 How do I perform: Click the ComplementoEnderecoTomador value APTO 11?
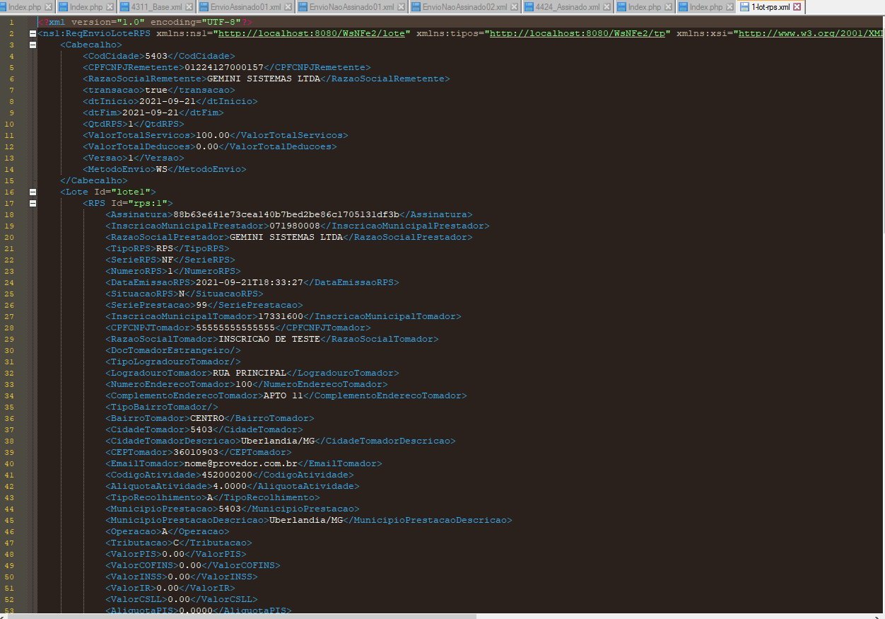[283, 395]
